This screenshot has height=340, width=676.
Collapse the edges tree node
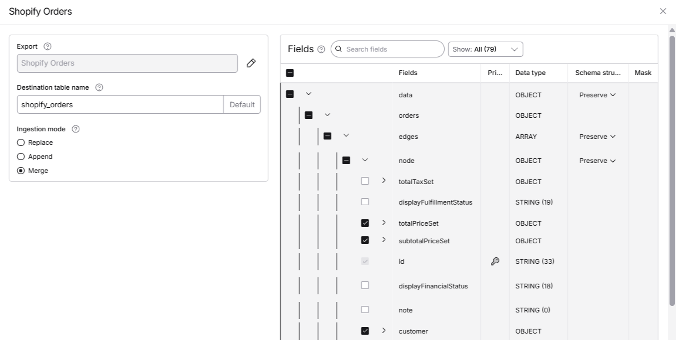pos(346,135)
